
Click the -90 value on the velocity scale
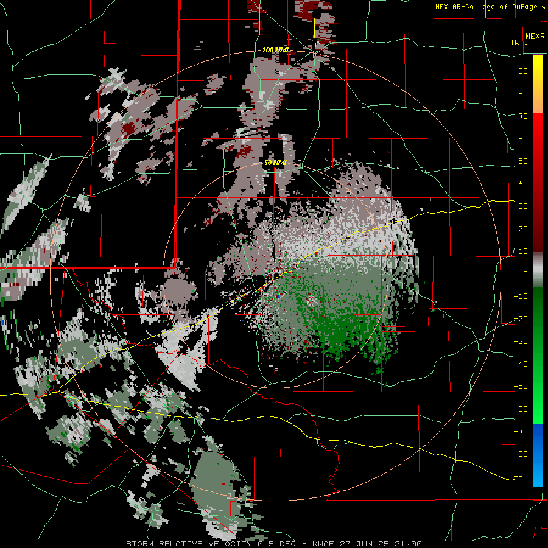click(x=521, y=477)
